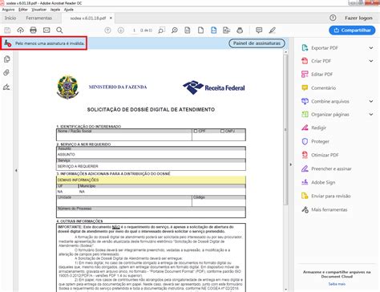Open Preencher e assinar tool
Image resolution: width=380 pixels, height=292 pixels.
[x=326, y=168]
